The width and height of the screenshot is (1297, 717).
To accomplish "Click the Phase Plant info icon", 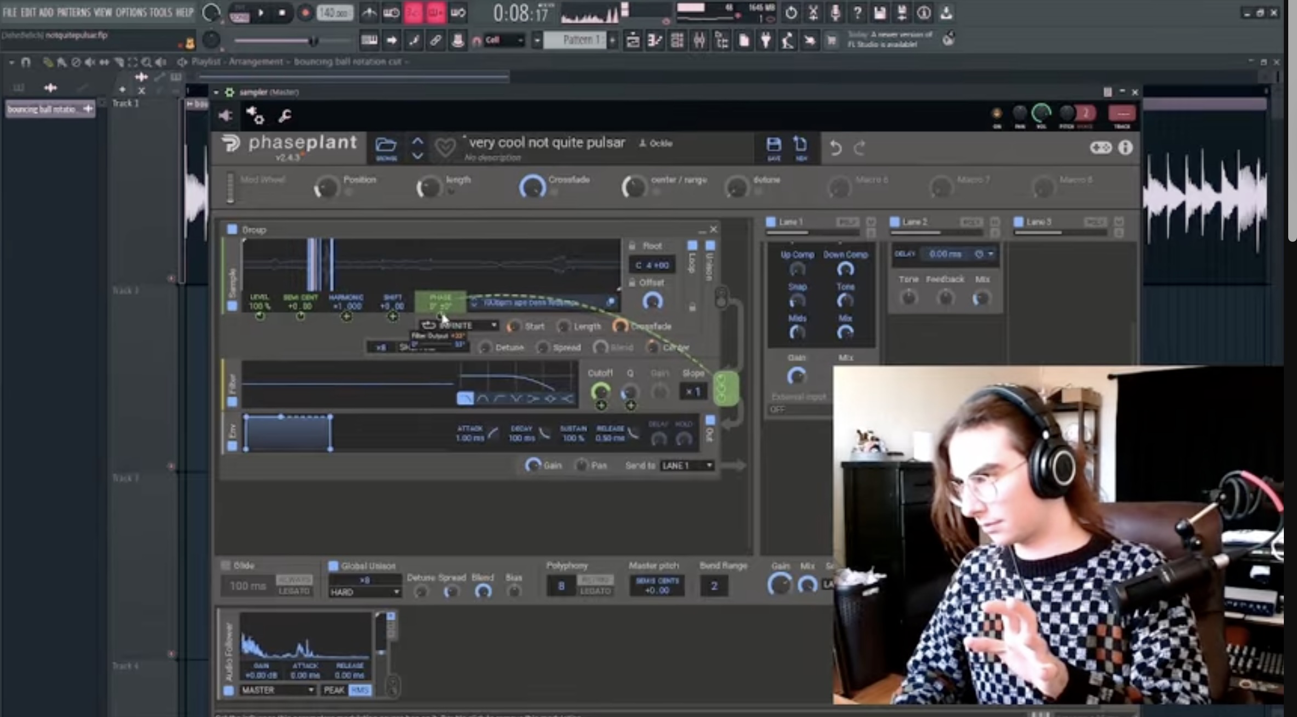I will tap(1125, 148).
